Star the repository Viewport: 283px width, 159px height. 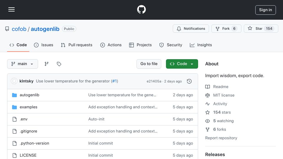point(261,29)
